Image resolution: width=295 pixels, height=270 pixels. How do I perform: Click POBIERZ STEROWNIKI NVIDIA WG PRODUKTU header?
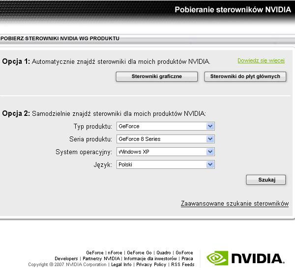(60, 38)
